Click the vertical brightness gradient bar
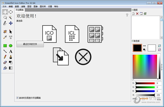This screenshot has height=107, width=164. point(160,67)
